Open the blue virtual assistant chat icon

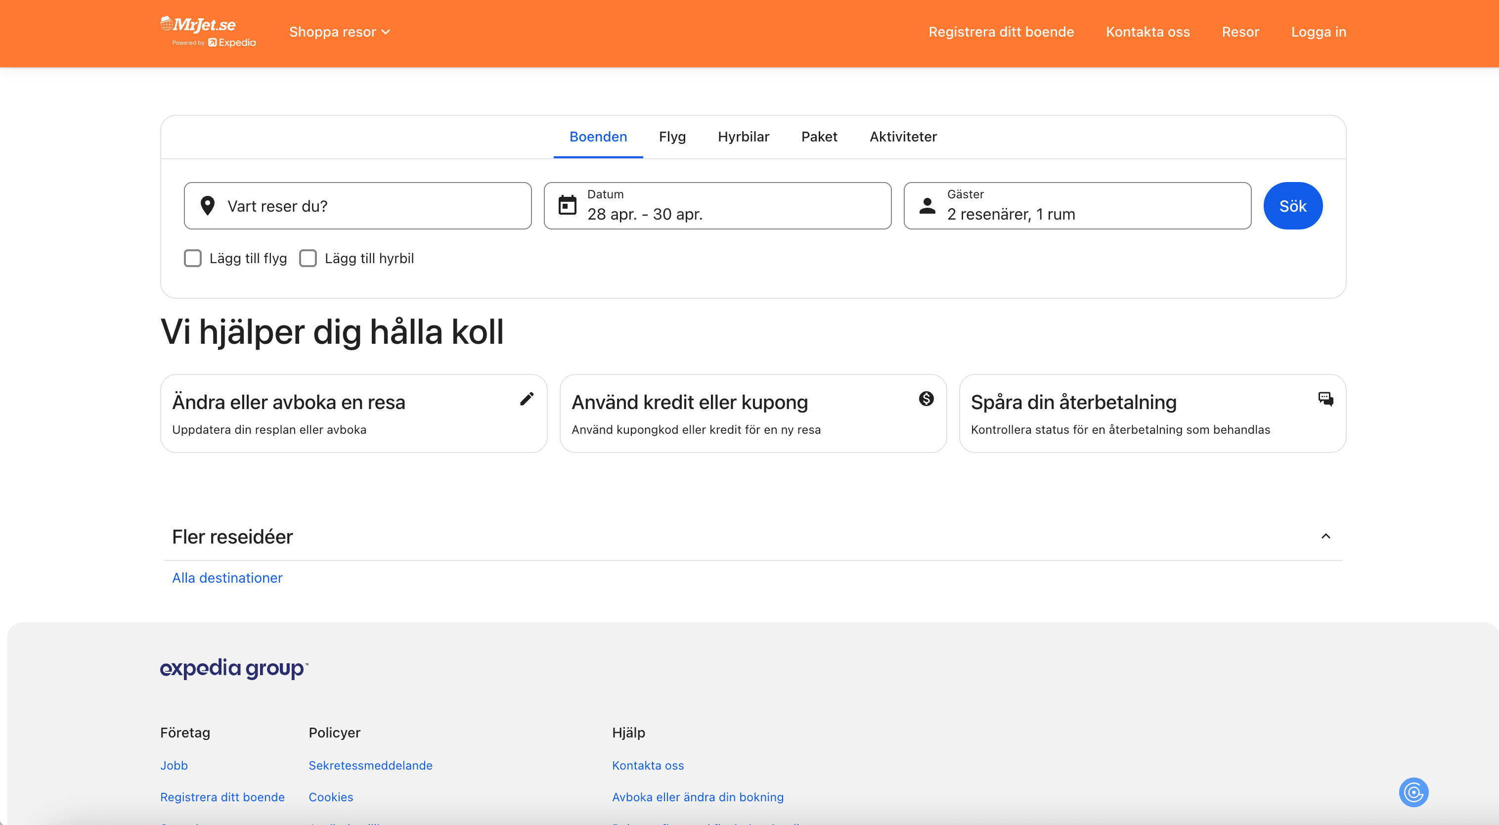click(1413, 792)
